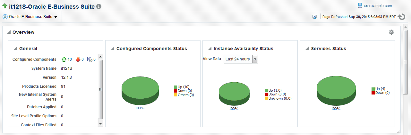Open the Overview settings gear
The height and width of the screenshot is (135, 411).
click(x=391, y=32)
